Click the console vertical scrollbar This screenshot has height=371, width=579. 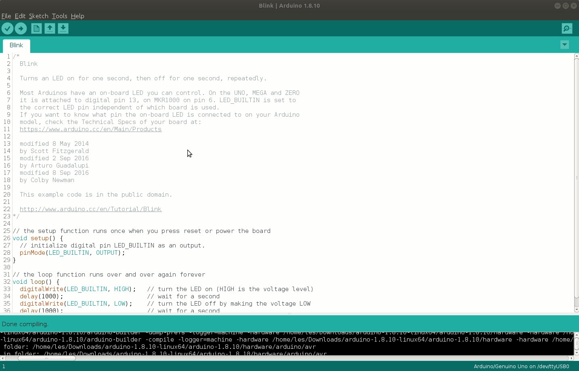coord(577,344)
